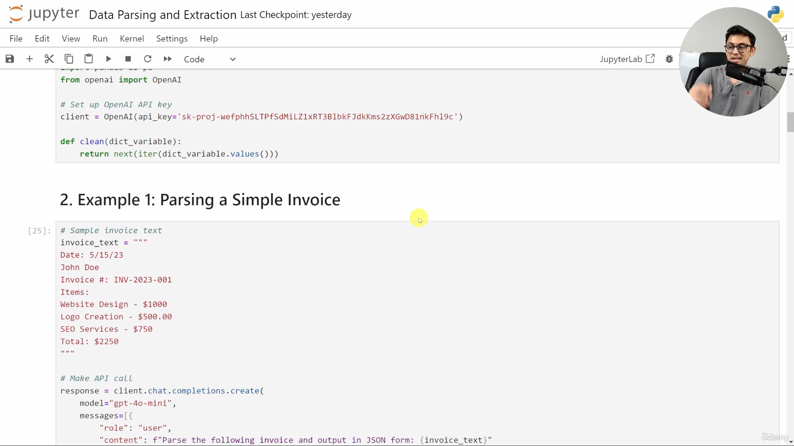Enable the debugger bug icon
Screen dimensions: 794x446
pyautogui.click(x=669, y=59)
